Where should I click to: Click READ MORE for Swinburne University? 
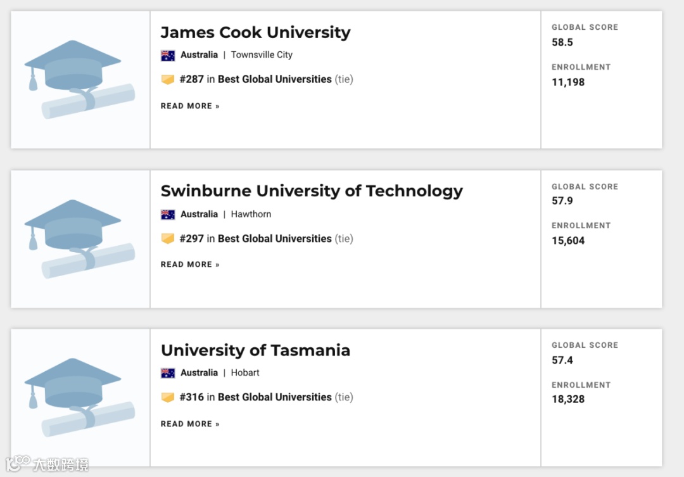[190, 264]
